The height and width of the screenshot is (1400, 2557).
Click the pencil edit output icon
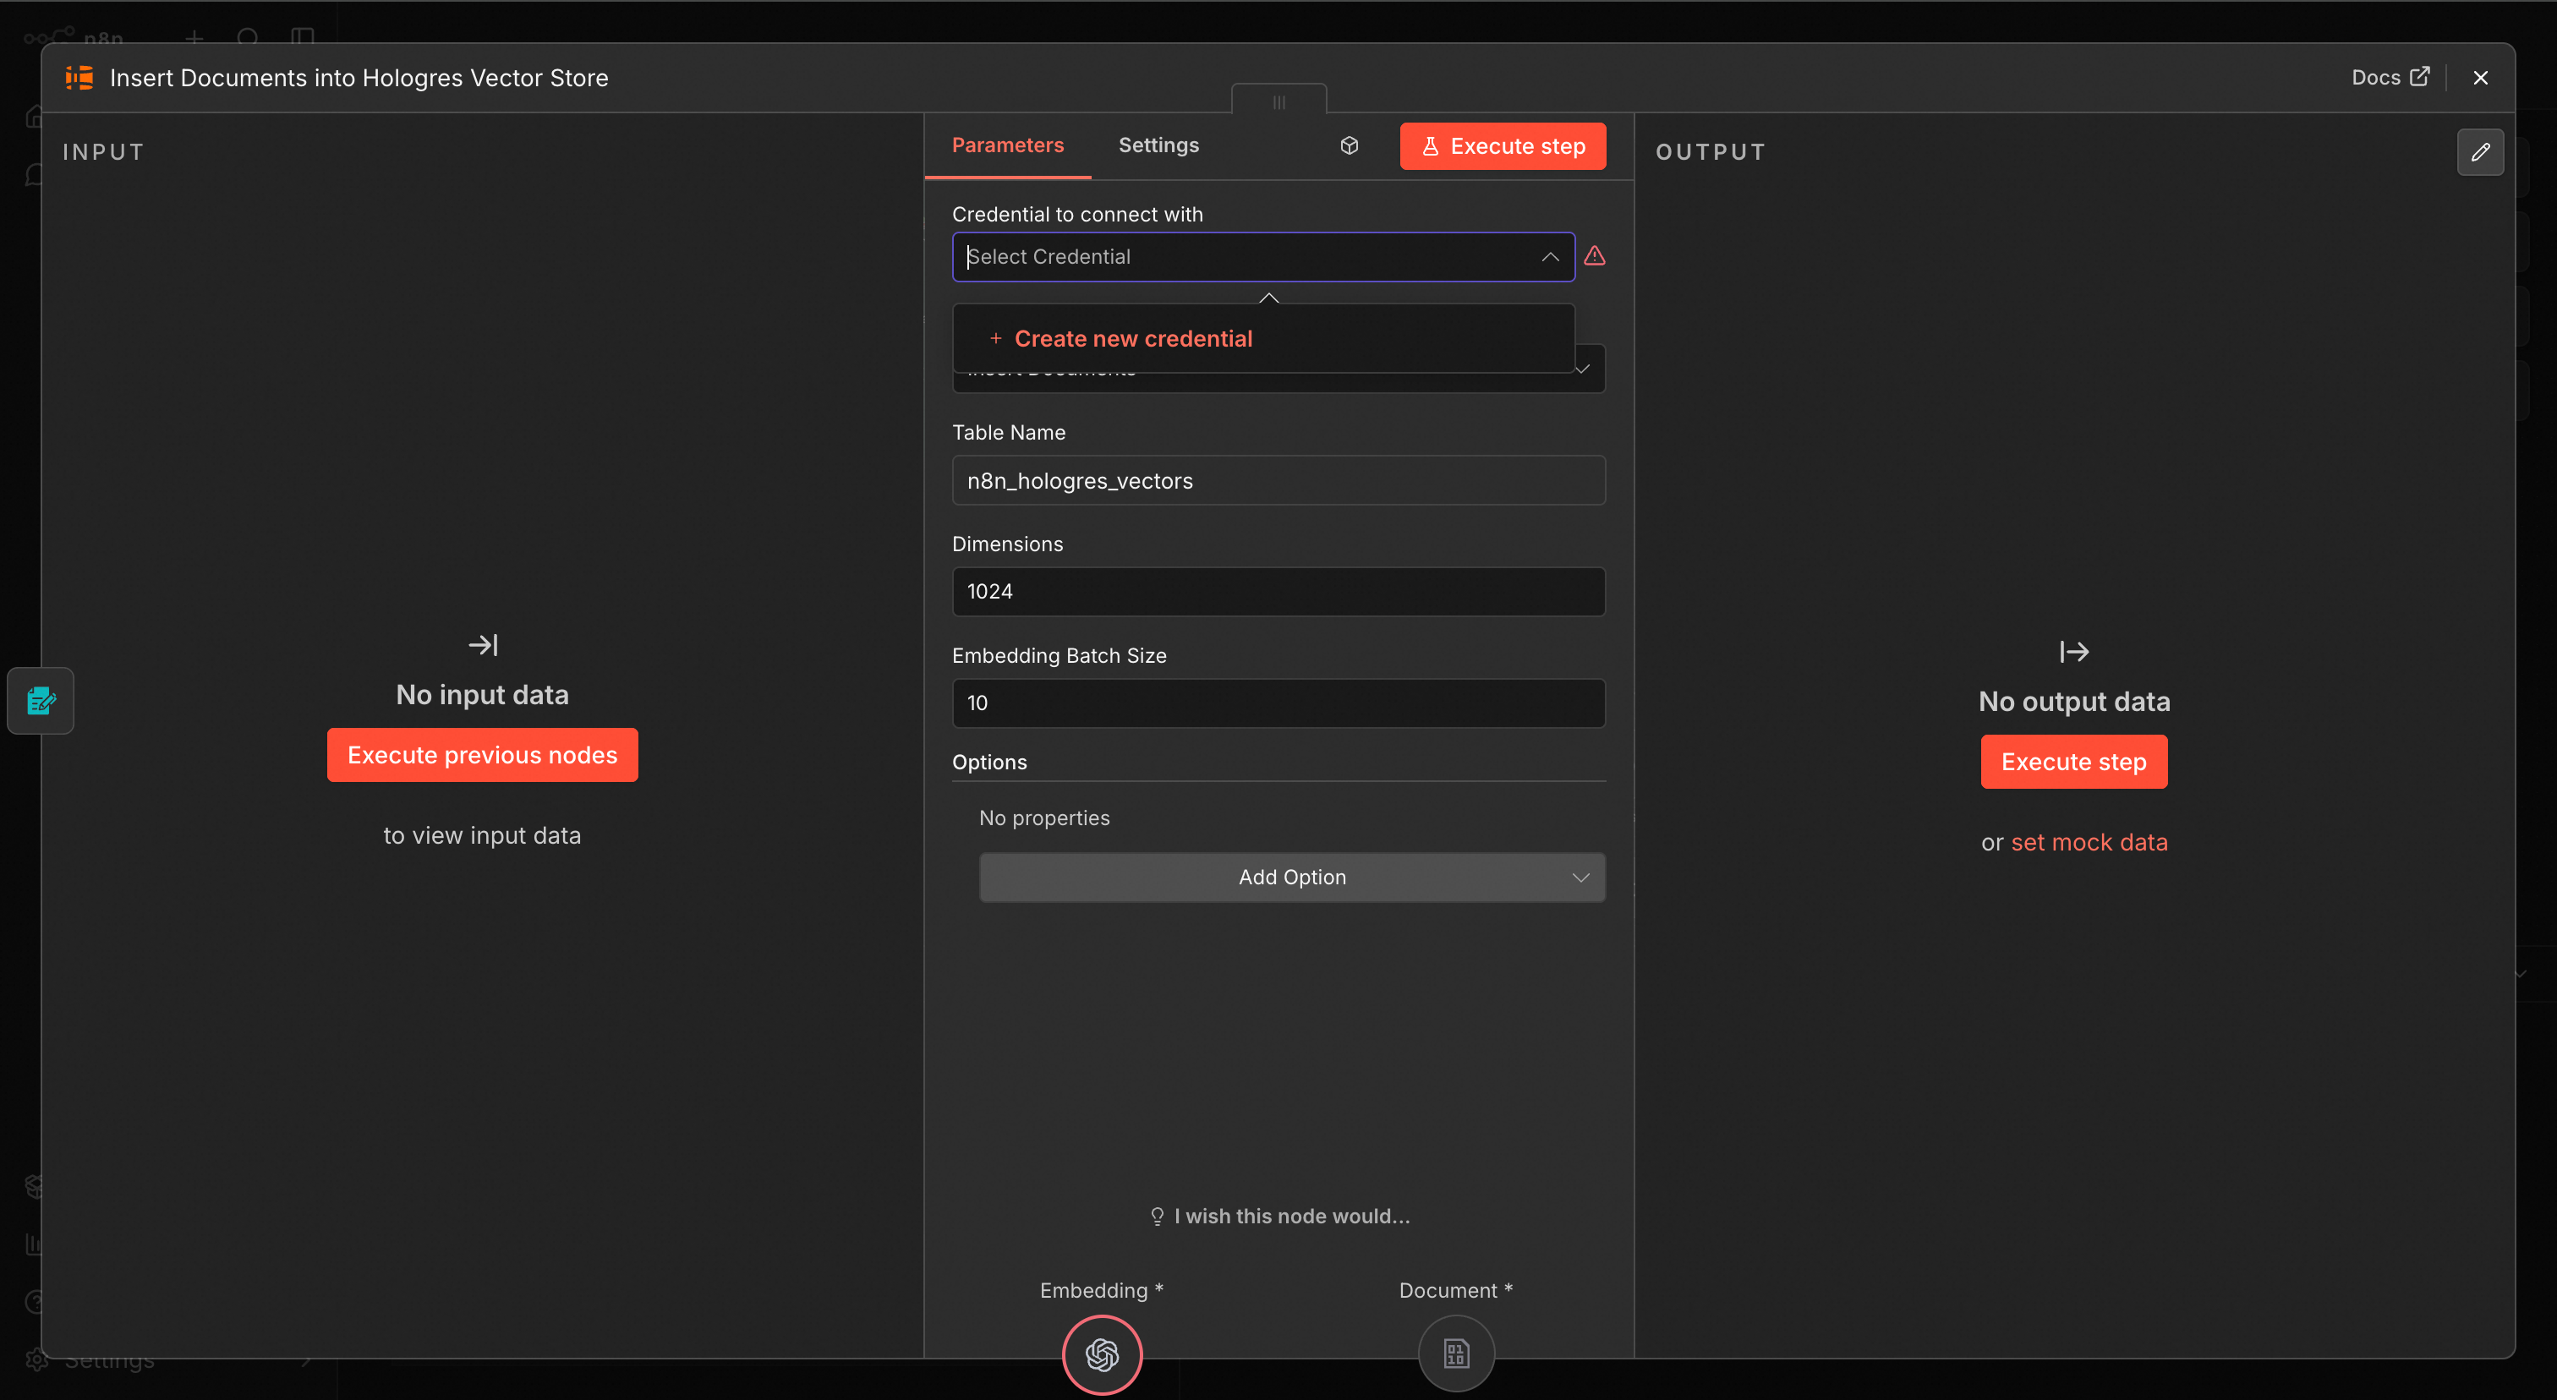point(2479,152)
